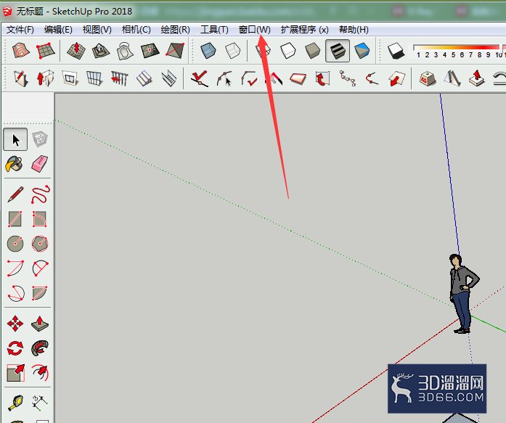Select the Move tool
Viewport: 506px width, 423px height.
coord(15,324)
